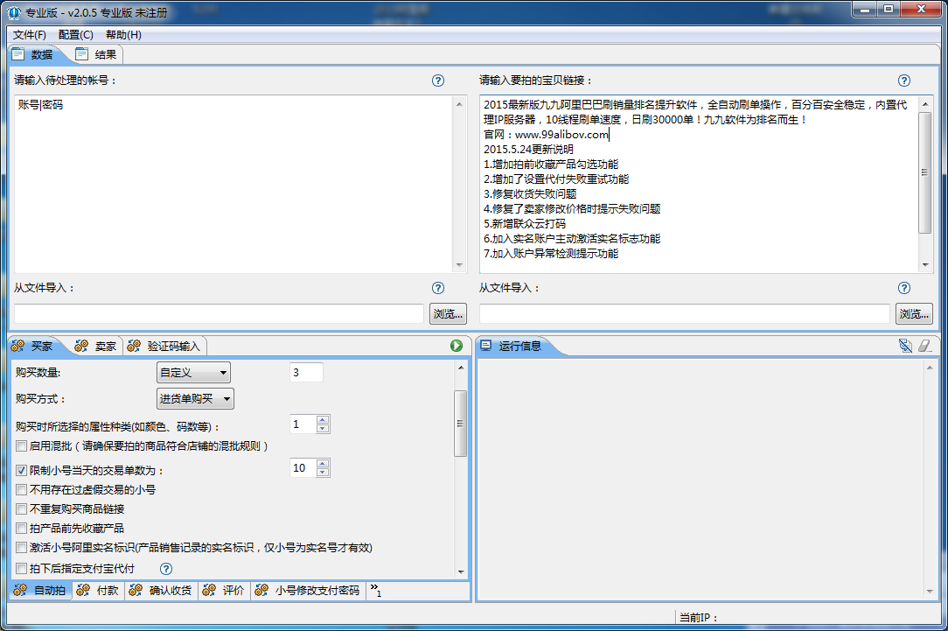The image size is (948, 631).
Task: Tick the 不重复购买商品链接 checkbox
Action: 22,509
